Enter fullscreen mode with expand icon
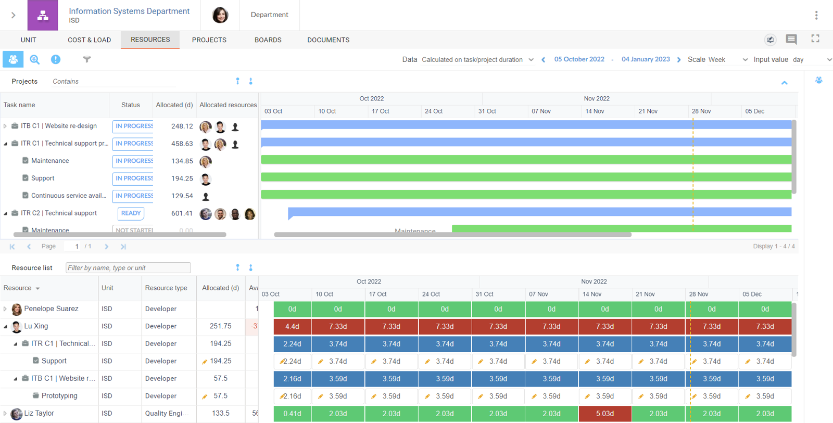Image resolution: width=833 pixels, height=423 pixels. pos(815,39)
